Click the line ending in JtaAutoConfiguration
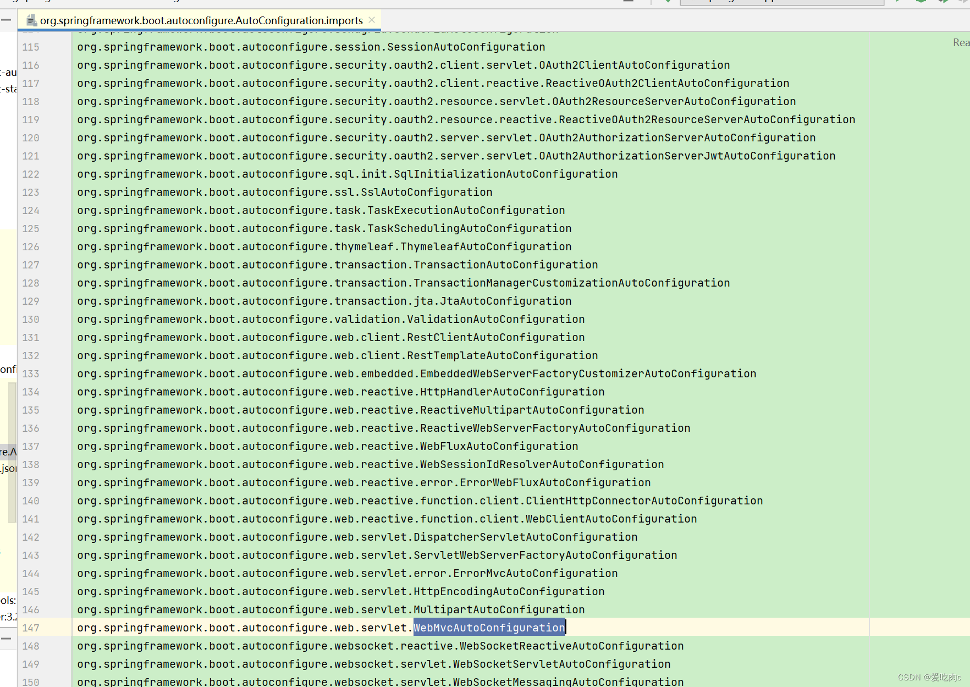This screenshot has height=687, width=970. coord(324,301)
